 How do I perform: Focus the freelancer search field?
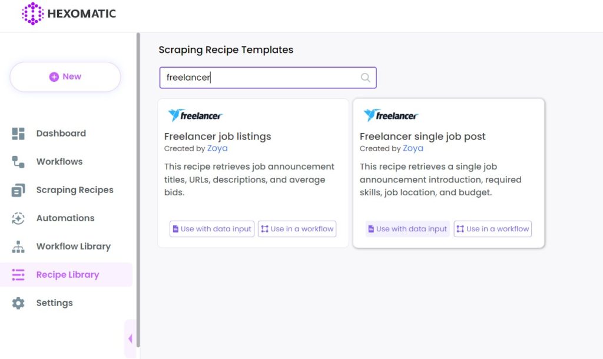(268, 78)
